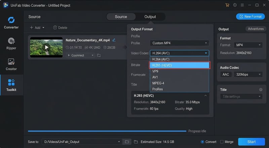Click the plus icon next to Add
This screenshot has width=269, height=148.
(31, 28)
